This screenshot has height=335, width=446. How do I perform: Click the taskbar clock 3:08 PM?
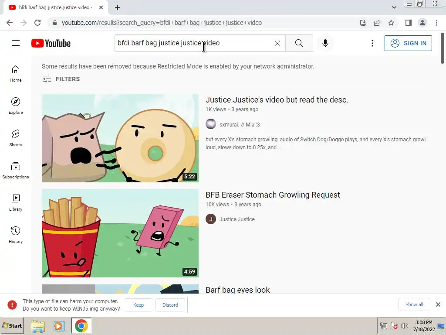pos(424,325)
